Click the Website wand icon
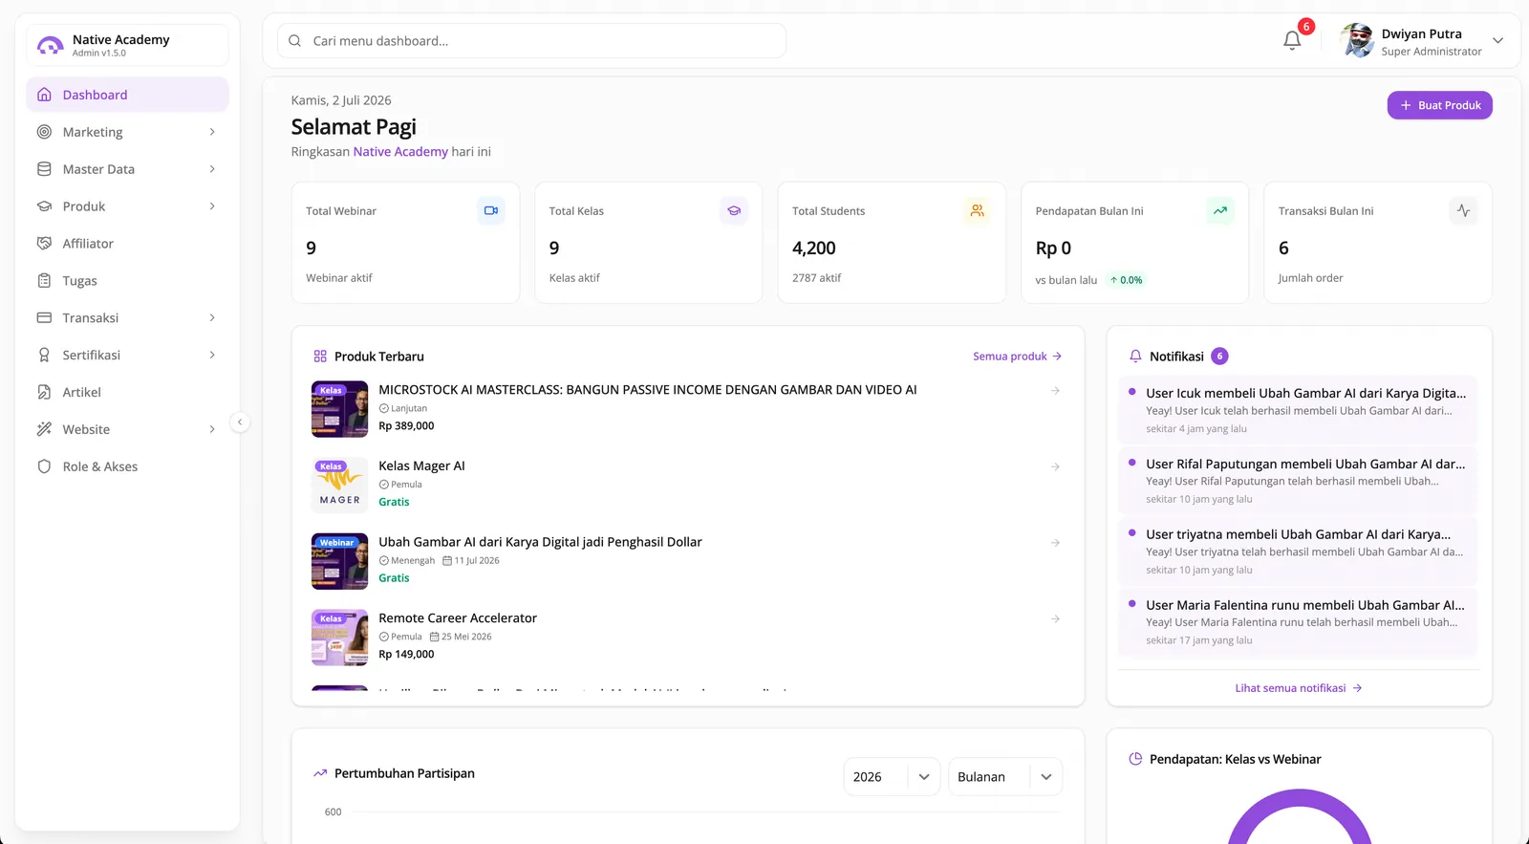This screenshot has height=844, width=1529. pyautogui.click(x=44, y=429)
